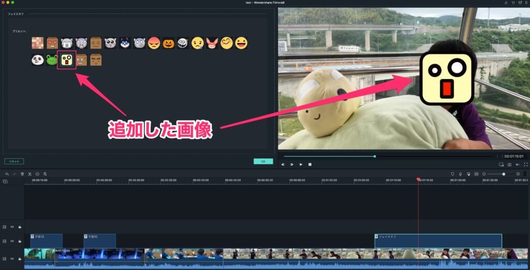The image size is (530, 270).
Task: Choose the panda face preset
Action: point(37,60)
